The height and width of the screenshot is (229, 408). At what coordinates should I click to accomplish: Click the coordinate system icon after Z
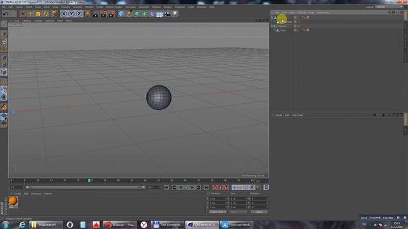[87, 13]
